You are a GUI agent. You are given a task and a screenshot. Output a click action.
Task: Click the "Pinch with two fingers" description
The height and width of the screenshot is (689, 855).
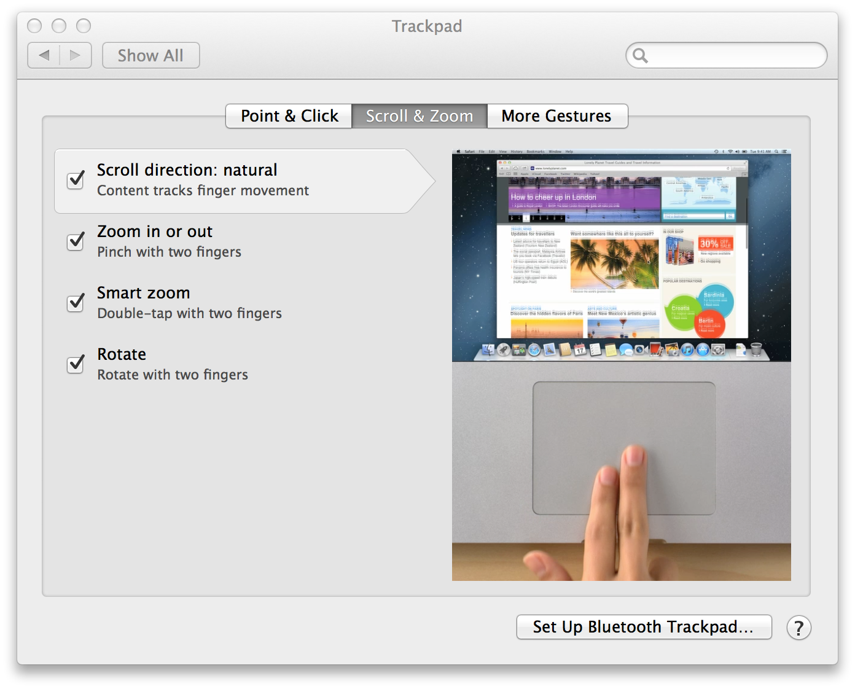[x=169, y=252]
